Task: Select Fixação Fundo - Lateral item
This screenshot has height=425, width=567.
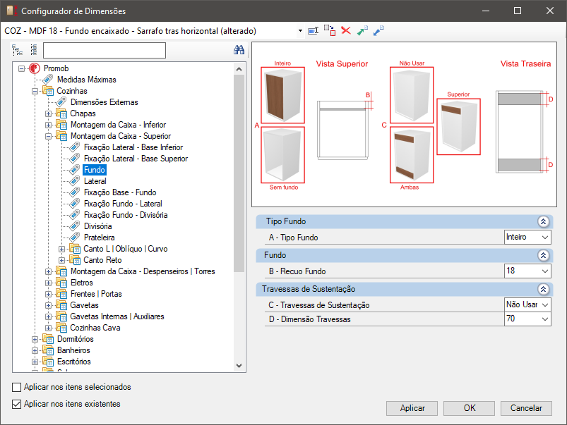Action: coord(123,204)
